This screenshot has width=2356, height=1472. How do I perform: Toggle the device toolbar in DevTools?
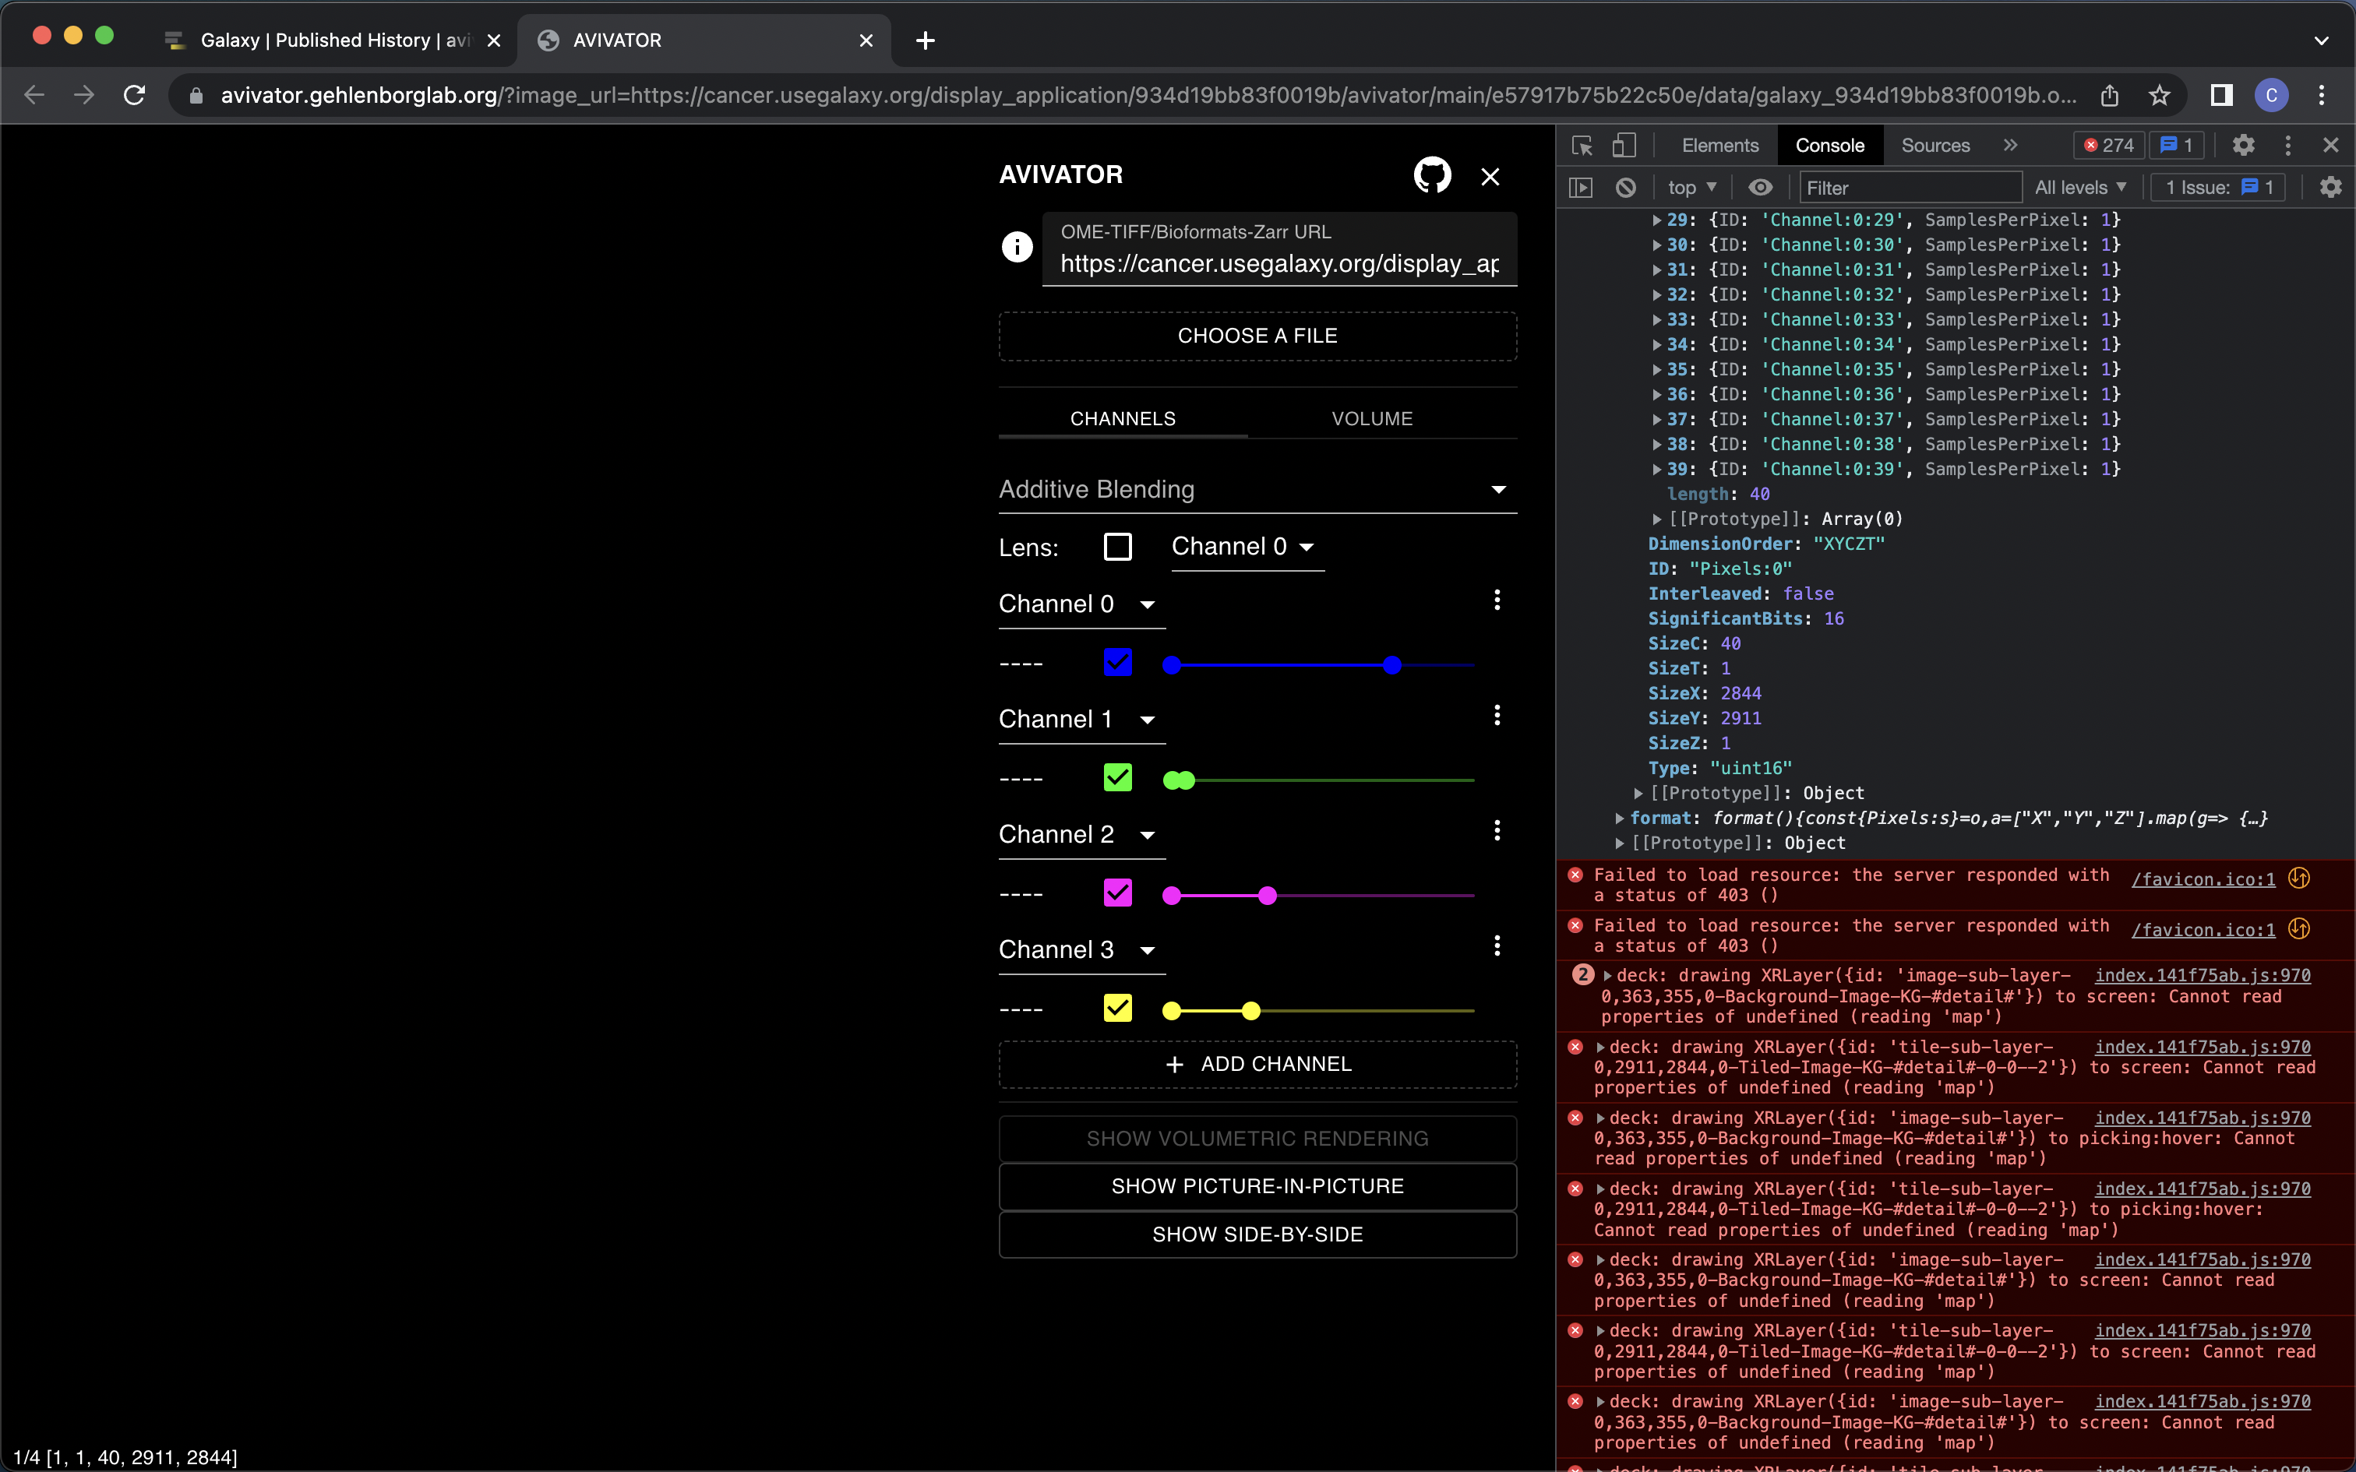1623,144
